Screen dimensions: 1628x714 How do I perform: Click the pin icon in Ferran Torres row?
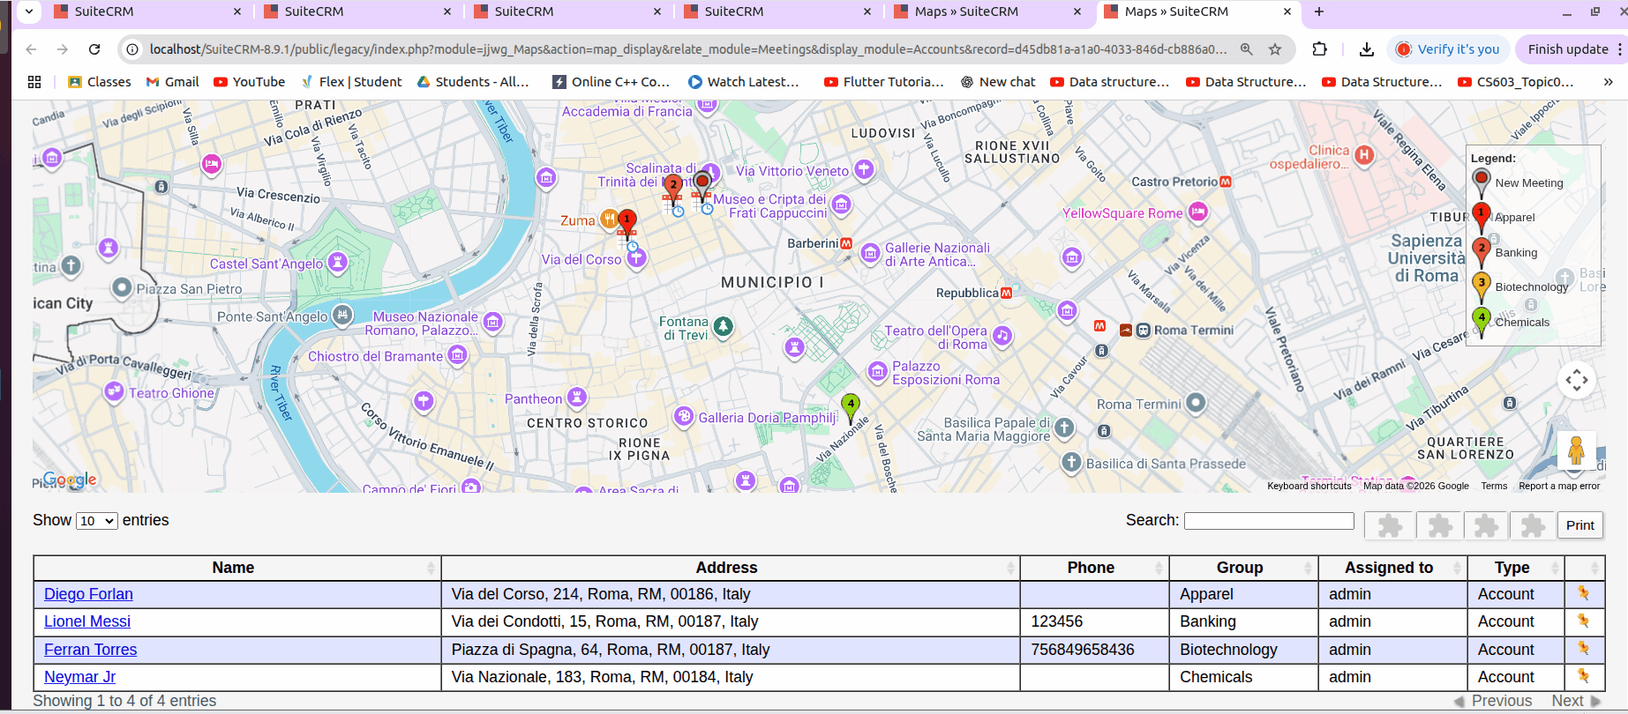pyautogui.click(x=1583, y=649)
